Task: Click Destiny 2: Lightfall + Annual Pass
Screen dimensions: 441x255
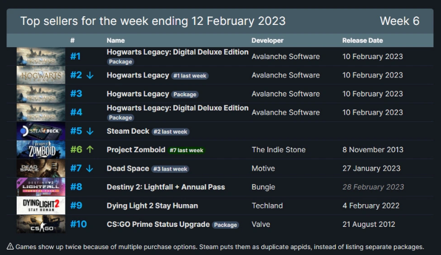Action: pos(166,187)
